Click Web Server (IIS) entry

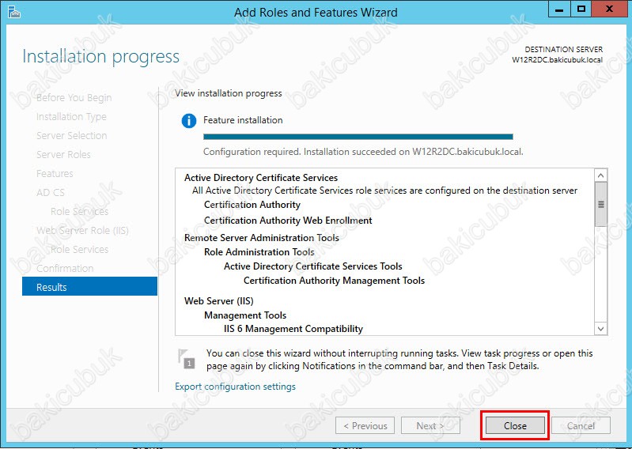tap(219, 301)
